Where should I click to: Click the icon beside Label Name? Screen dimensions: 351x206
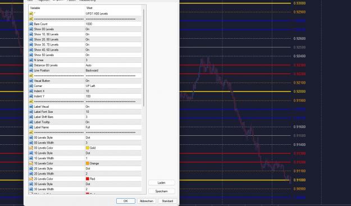coord(31,127)
